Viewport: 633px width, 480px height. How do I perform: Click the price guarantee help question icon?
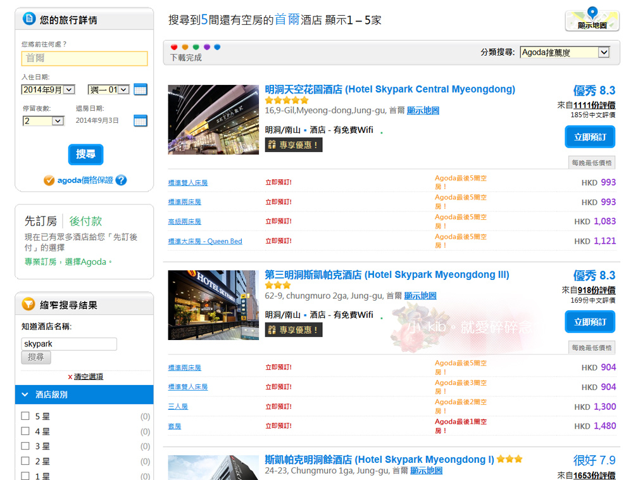[x=121, y=180]
